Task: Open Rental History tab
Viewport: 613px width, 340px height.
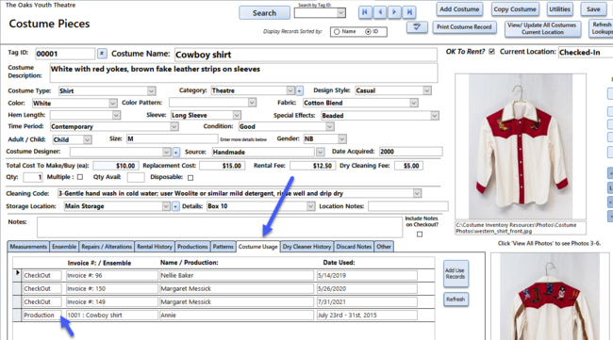Action: tap(155, 247)
